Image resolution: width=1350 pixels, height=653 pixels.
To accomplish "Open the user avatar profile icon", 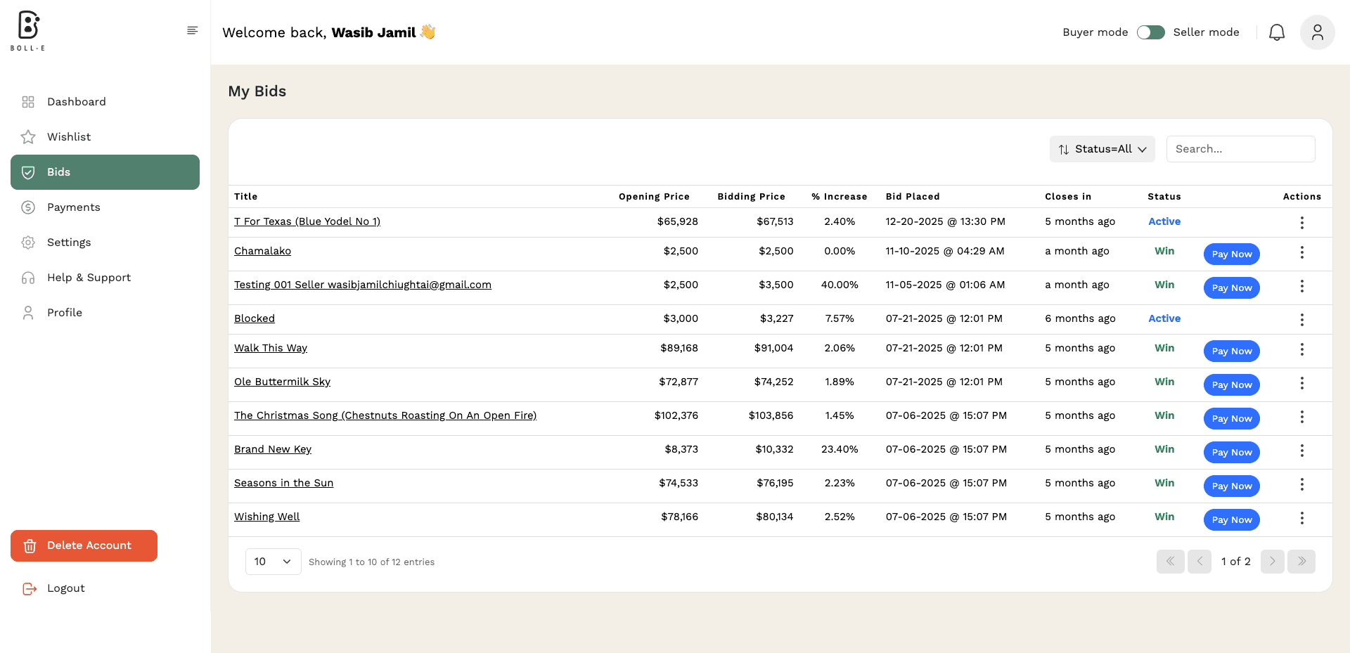I will pos(1317,32).
